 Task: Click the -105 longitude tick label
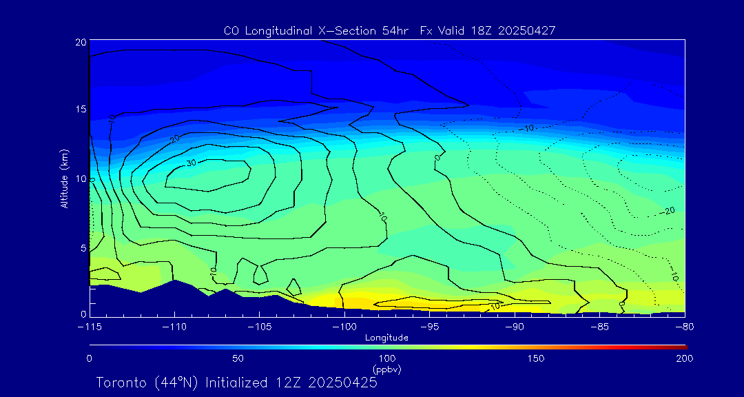pos(259,327)
